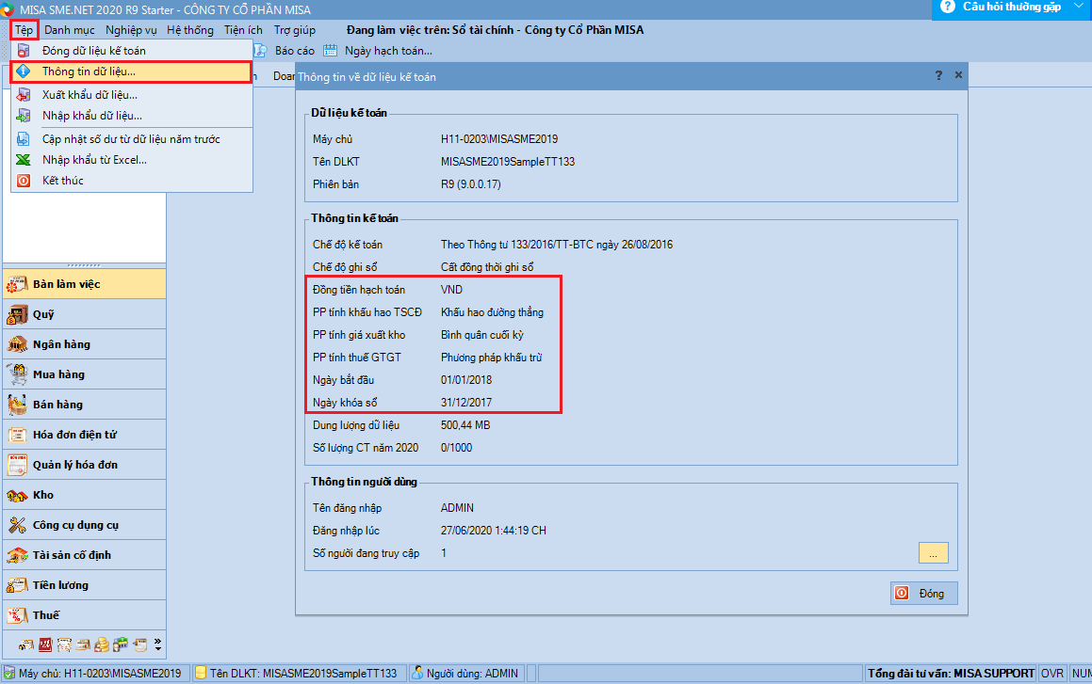Click the calendar icon beside Ngày hạch toán
Viewport: 1092px width, 684px height.
[x=330, y=51]
